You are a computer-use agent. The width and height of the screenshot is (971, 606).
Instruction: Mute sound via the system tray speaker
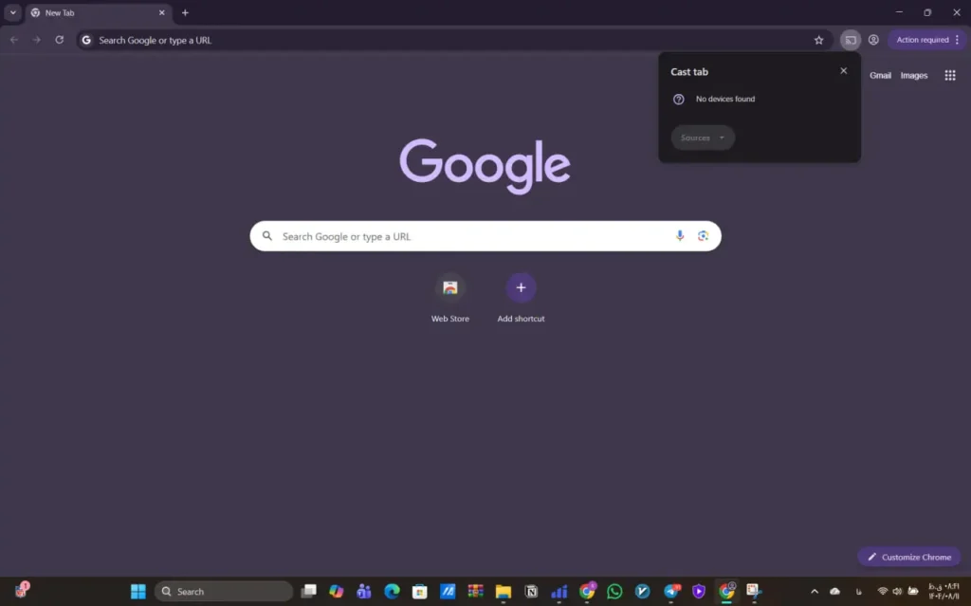(897, 591)
